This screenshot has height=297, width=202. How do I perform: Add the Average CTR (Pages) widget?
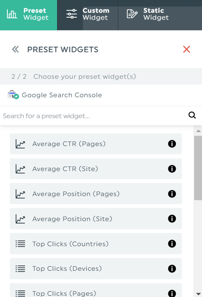pos(96,144)
